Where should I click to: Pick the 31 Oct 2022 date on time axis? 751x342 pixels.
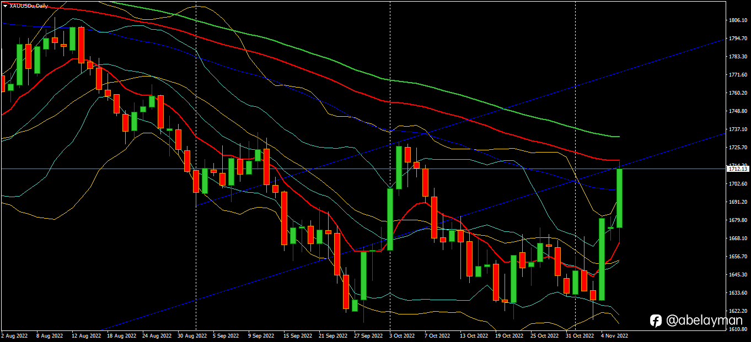pos(580,335)
